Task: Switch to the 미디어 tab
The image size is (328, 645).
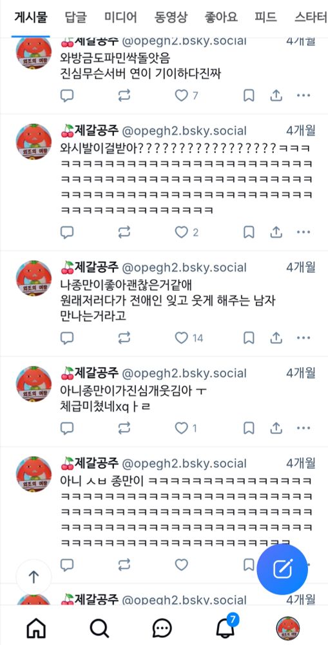Action: click(121, 17)
